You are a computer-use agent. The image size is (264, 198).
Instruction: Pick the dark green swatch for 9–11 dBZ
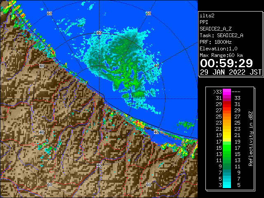[x=227, y=166]
